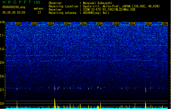Viewport: 171px width, 109px height.
Task: Click the Receiving Location label
Action: [x=63, y=6]
